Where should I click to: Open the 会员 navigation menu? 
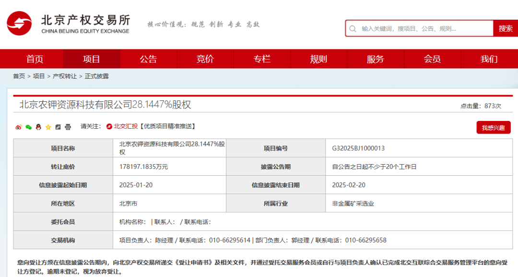pyautogui.click(x=432, y=59)
